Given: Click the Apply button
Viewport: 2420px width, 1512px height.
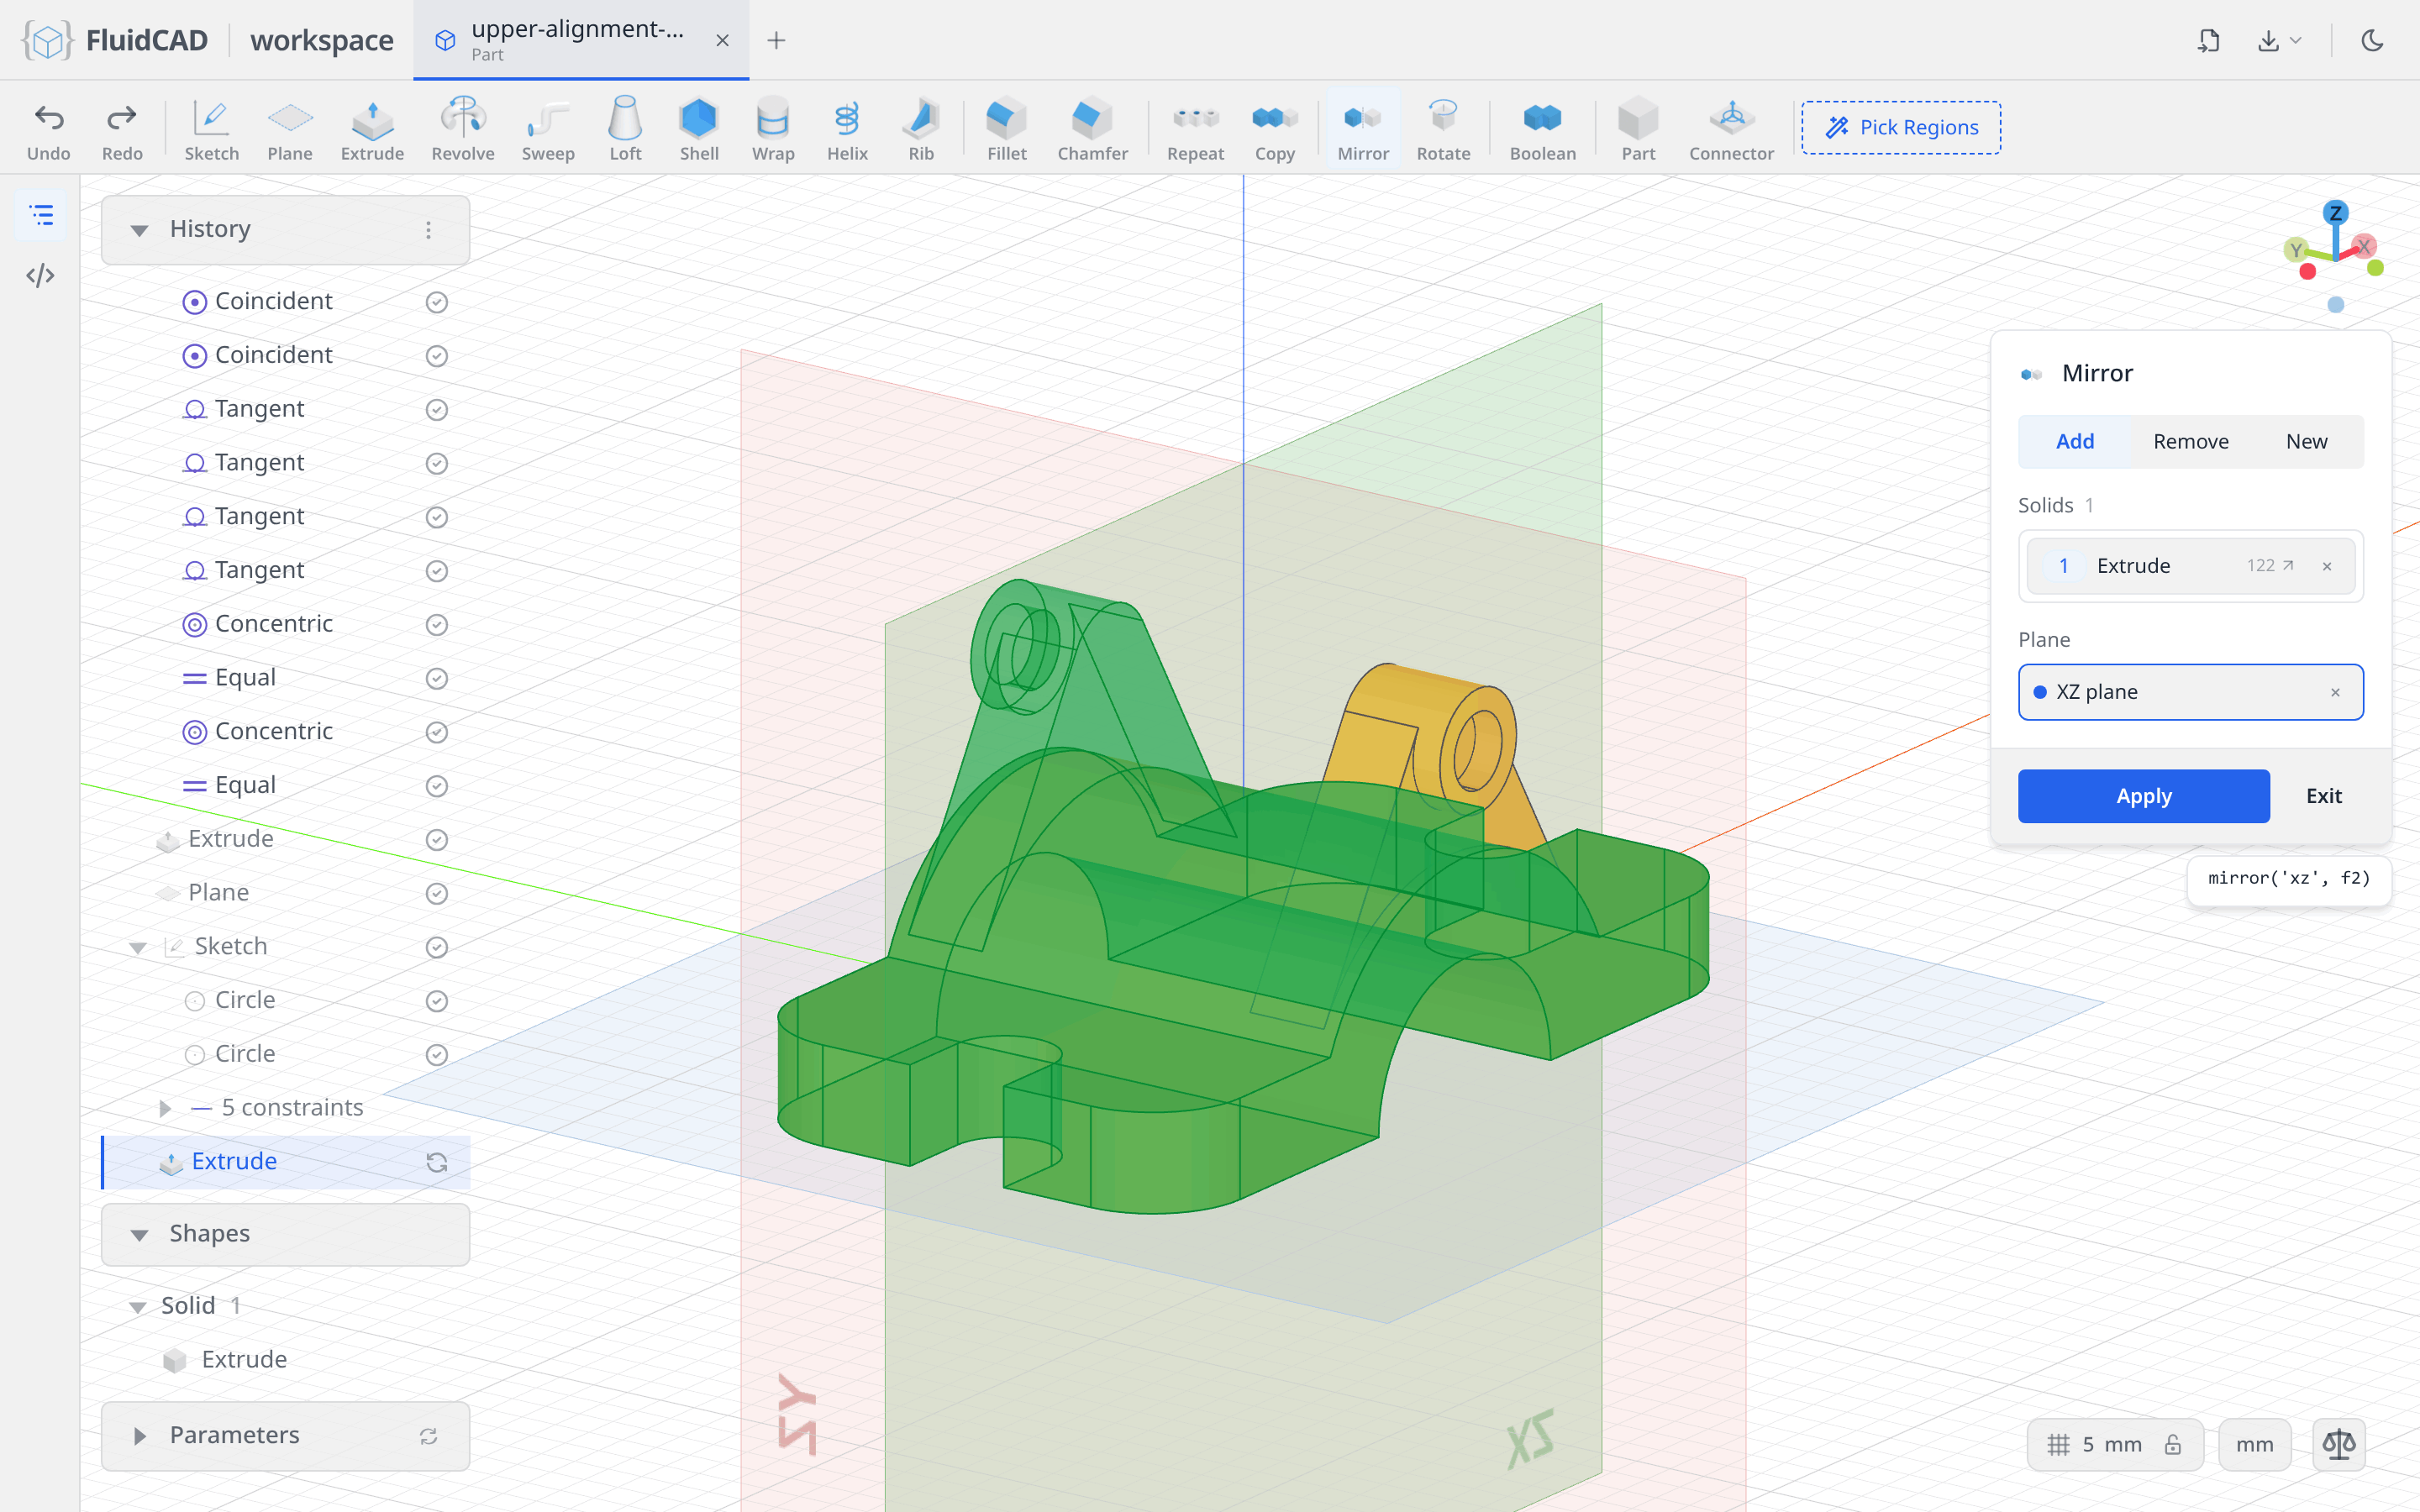Looking at the screenshot, I should 2143,796.
